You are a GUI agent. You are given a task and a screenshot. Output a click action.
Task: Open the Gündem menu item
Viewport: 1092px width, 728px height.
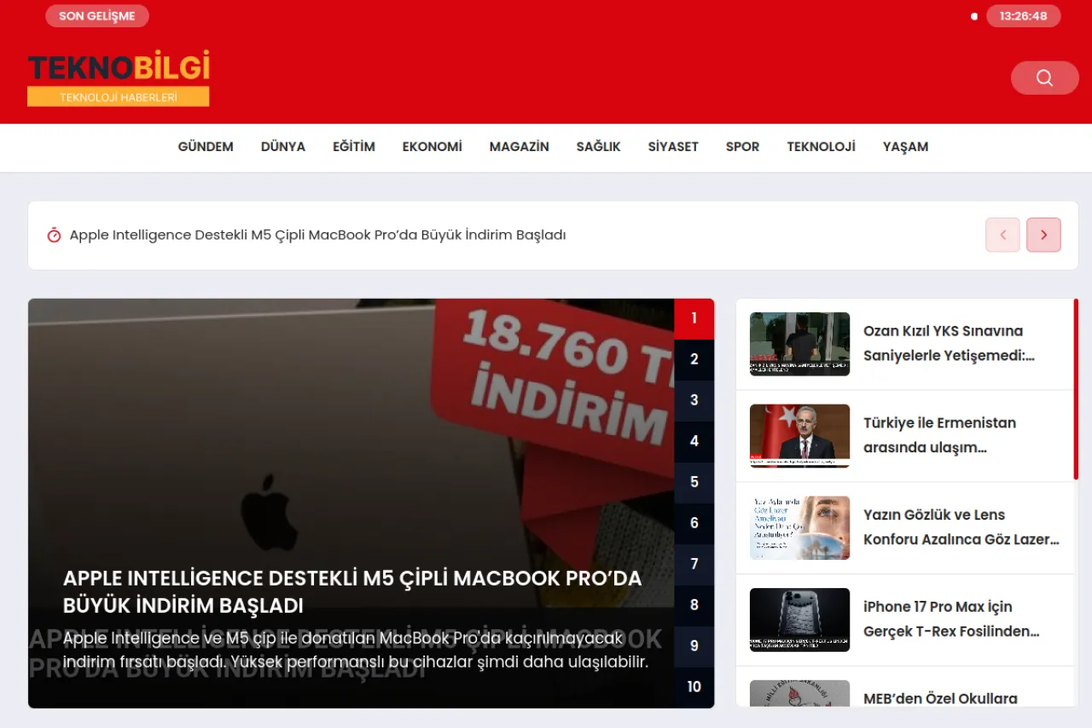coord(206,147)
